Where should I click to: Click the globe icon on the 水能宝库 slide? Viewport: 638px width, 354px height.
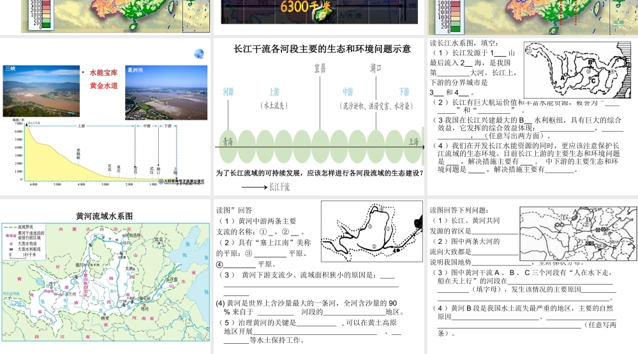tap(198, 53)
